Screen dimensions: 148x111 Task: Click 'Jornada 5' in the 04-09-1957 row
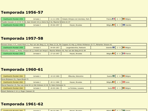point(37,48)
